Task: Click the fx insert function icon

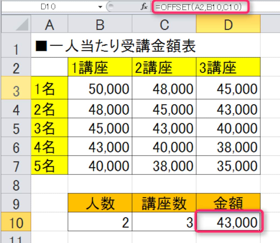Action: tap(144, 7)
